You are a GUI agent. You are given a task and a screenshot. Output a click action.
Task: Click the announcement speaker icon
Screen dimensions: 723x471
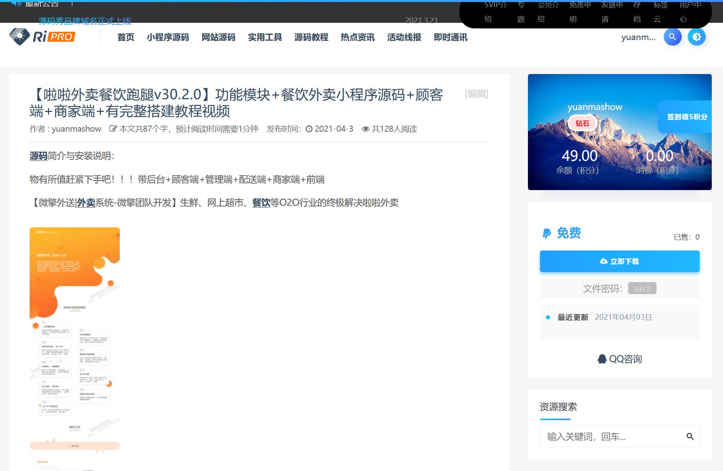pyautogui.click(x=16, y=3)
